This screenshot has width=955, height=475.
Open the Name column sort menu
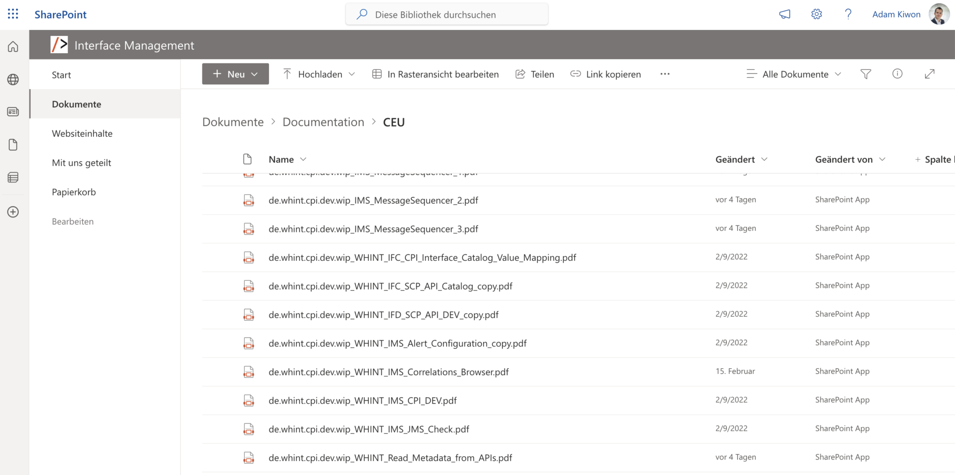click(x=288, y=160)
